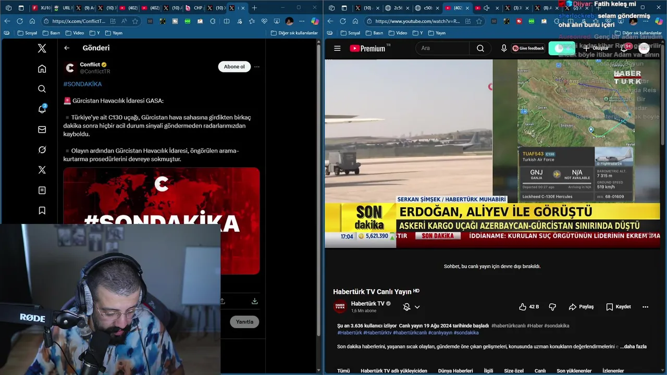Open YouTube hamburger guide menu
This screenshot has height=375, width=667.
pyautogui.click(x=337, y=48)
